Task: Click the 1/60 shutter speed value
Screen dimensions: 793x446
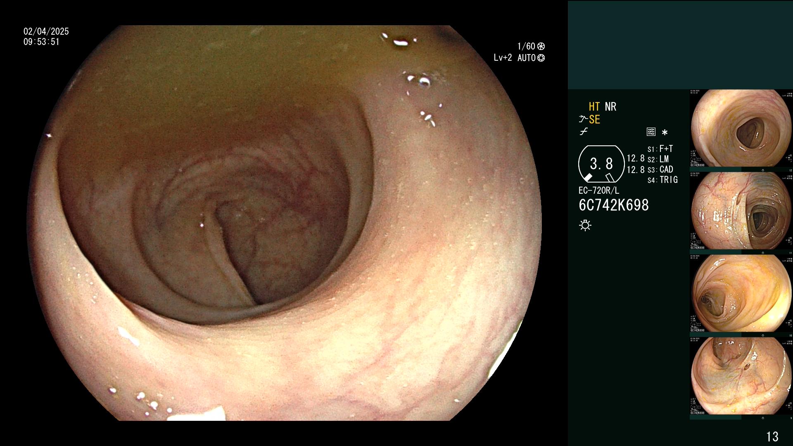Action: click(x=526, y=46)
